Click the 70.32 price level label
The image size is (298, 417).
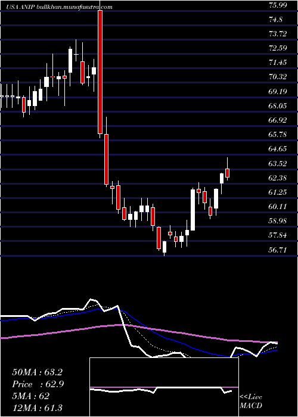(x=277, y=77)
